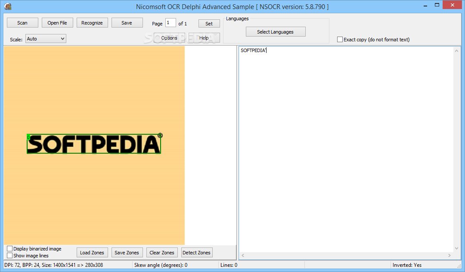Choose Select Languages

pos(276,32)
